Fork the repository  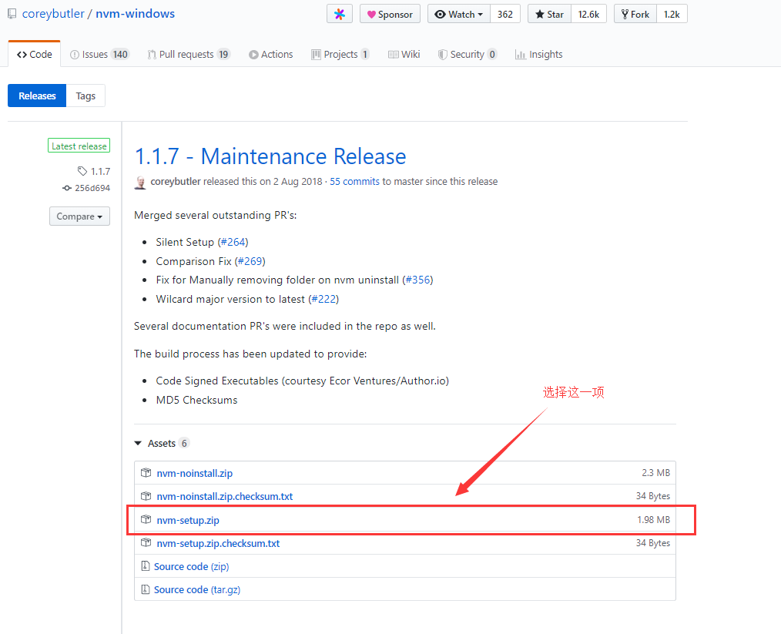point(635,14)
